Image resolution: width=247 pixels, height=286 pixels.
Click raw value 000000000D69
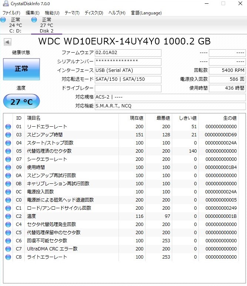221,135
